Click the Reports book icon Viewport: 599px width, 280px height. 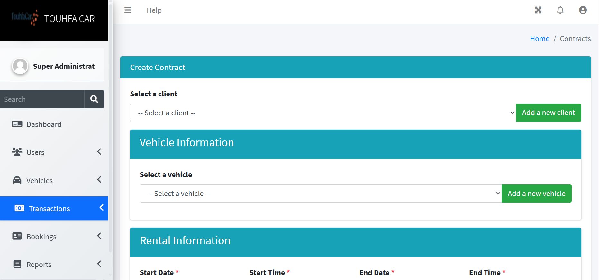(x=17, y=264)
